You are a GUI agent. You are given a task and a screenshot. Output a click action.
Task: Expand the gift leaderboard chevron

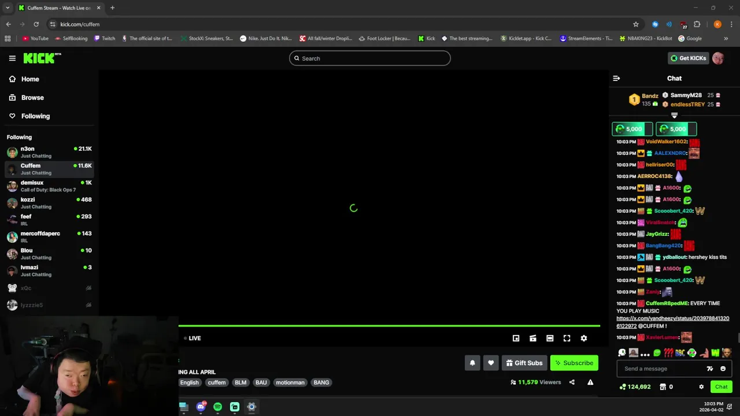click(674, 116)
